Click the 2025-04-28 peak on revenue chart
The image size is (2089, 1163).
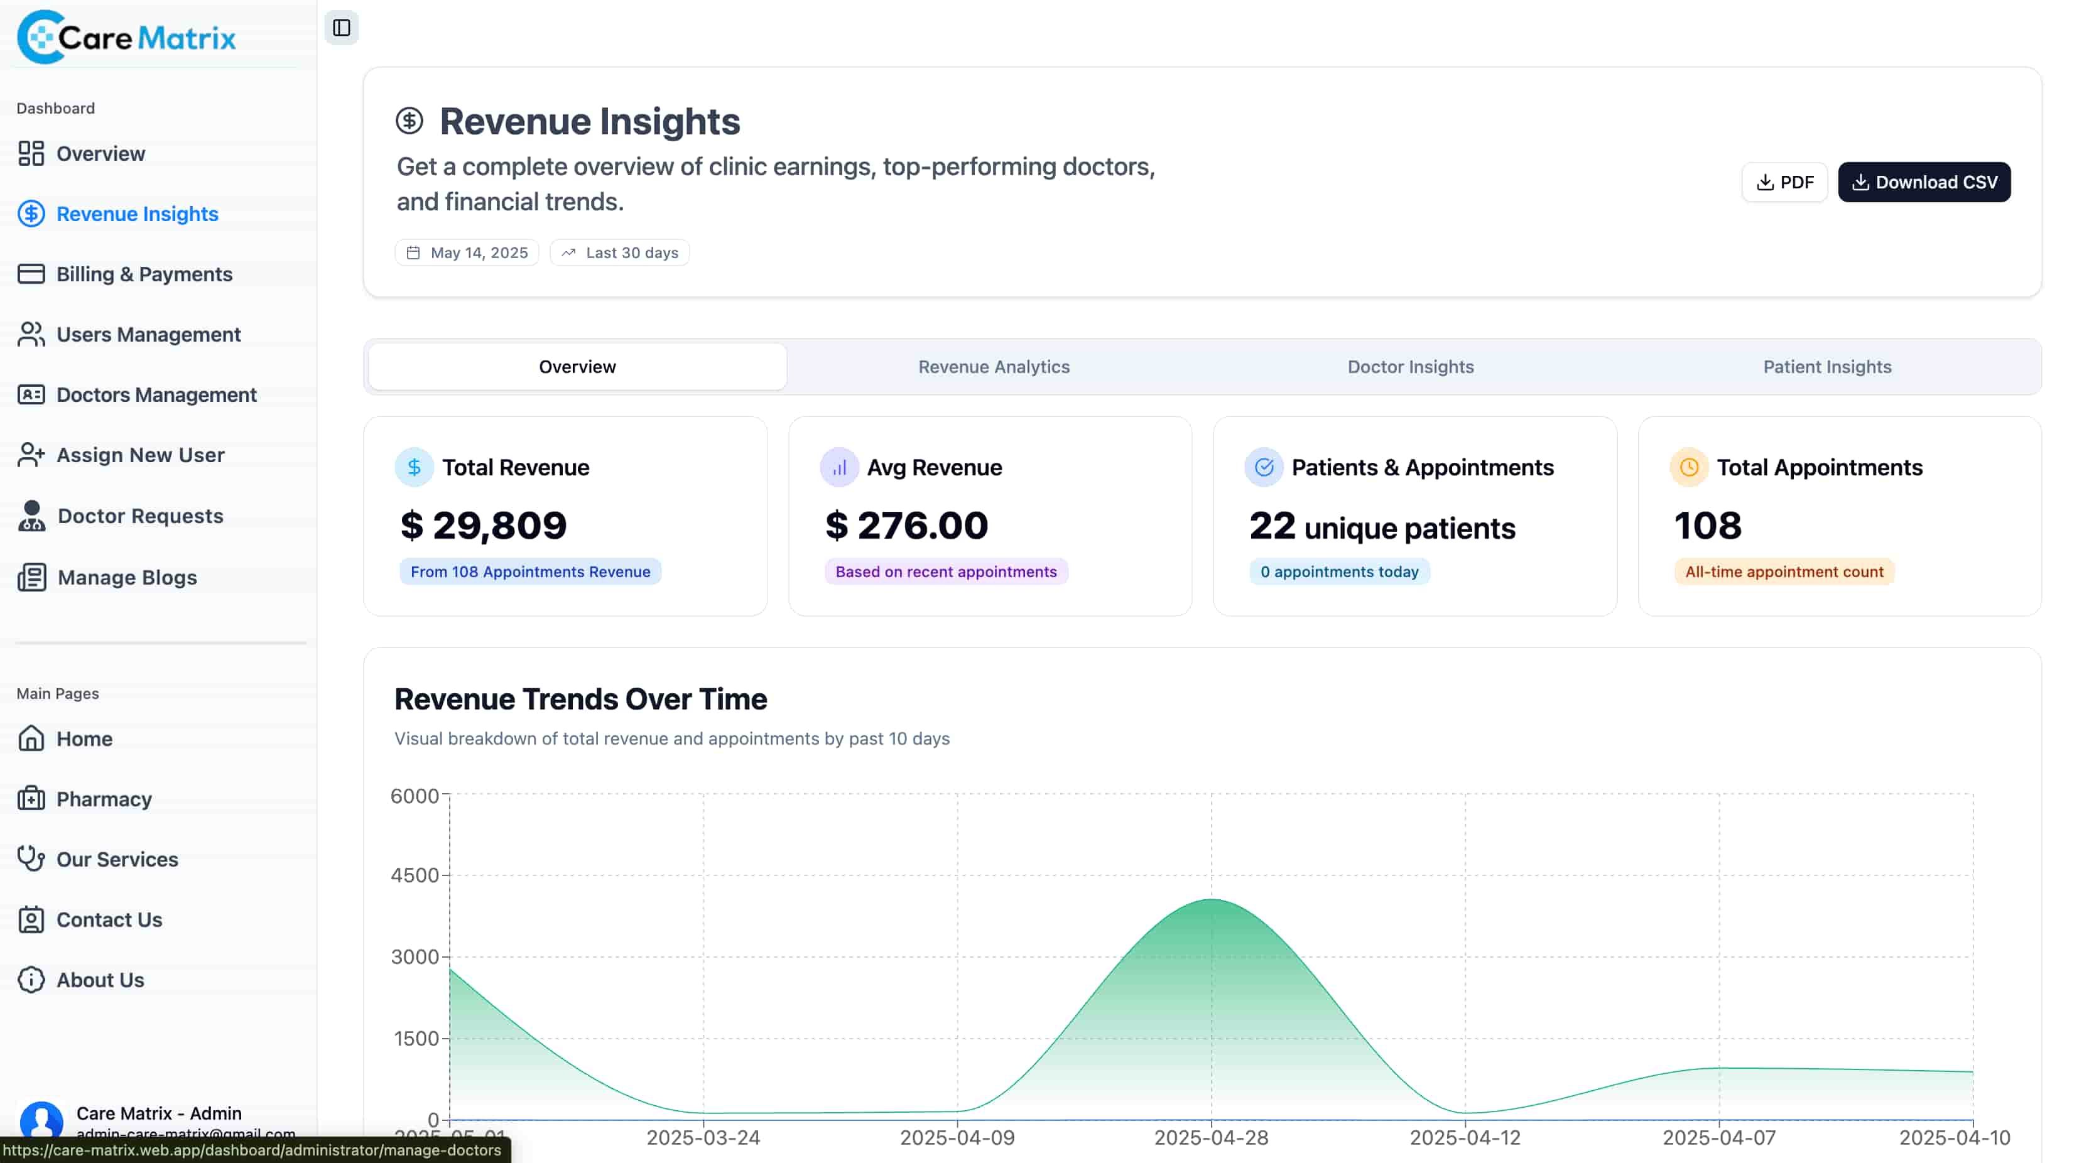click(1211, 899)
